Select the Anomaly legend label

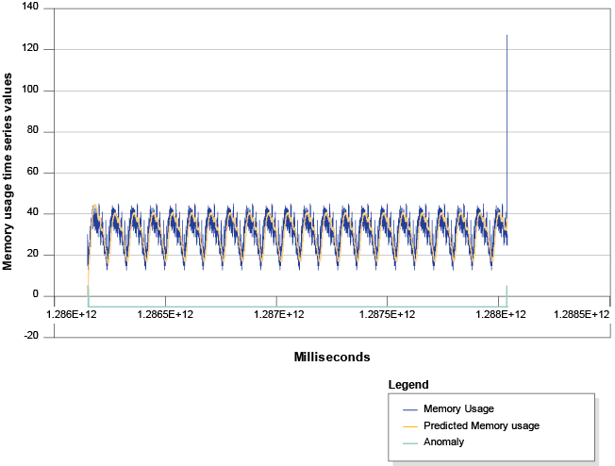[x=443, y=441]
